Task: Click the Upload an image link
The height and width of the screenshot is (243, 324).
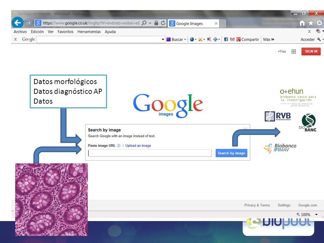Action: pyautogui.click(x=138, y=145)
